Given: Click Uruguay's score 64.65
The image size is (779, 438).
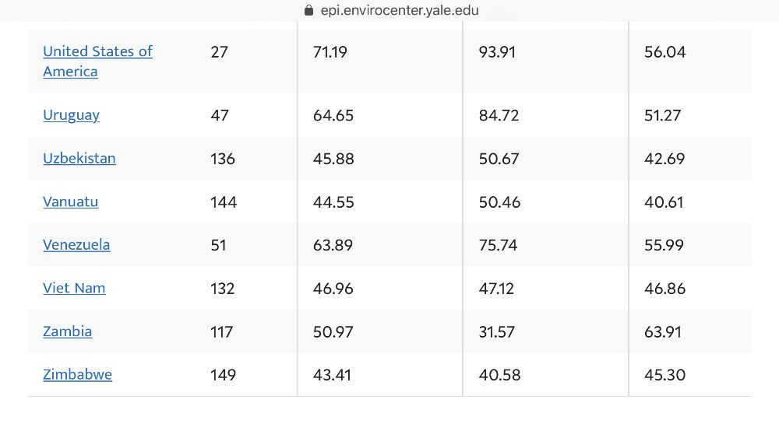Looking at the screenshot, I should [333, 116].
